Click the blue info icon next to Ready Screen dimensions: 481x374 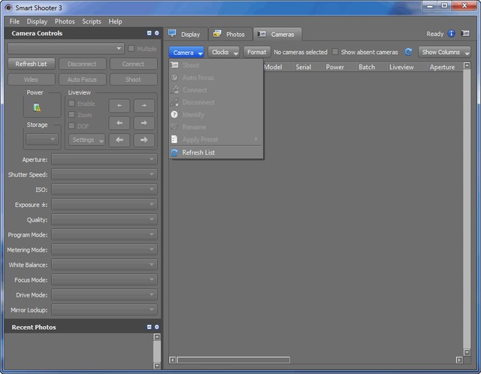pyautogui.click(x=452, y=34)
